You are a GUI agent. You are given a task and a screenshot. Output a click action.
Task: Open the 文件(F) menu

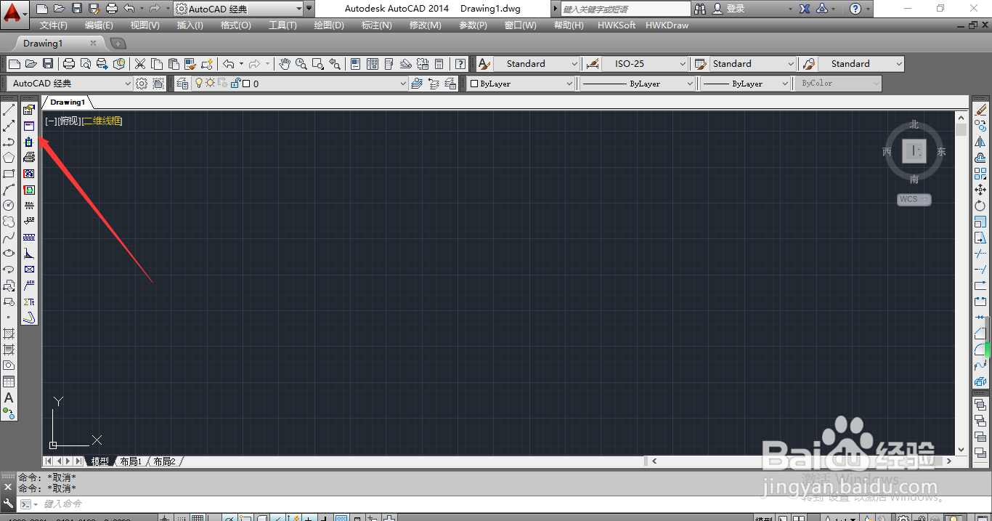coord(54,25)
